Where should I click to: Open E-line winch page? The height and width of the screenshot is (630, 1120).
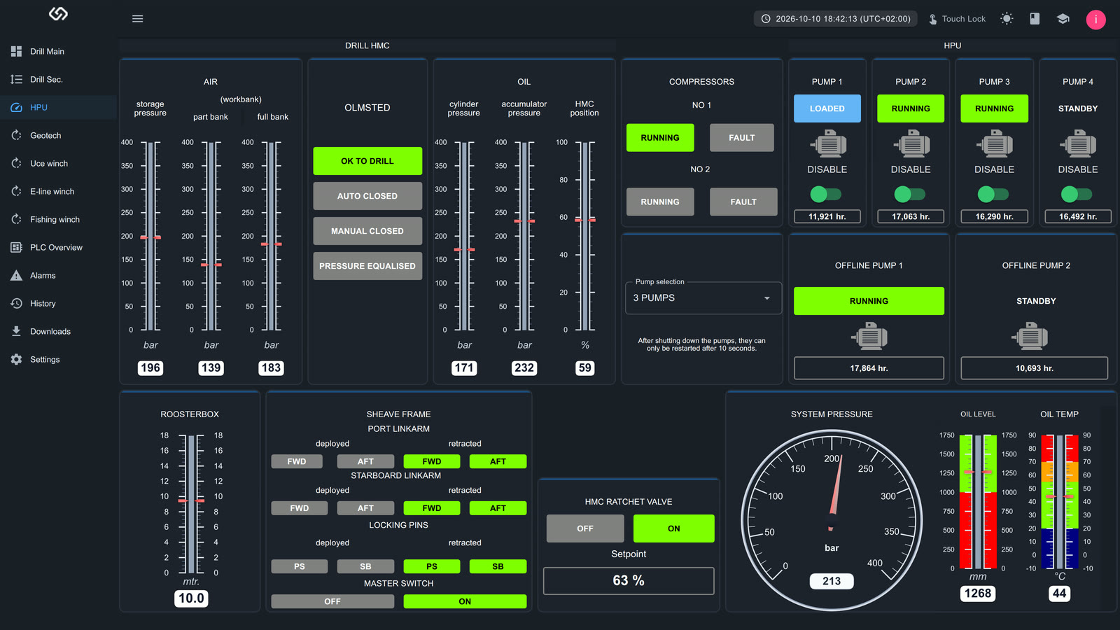pos(58,191)
